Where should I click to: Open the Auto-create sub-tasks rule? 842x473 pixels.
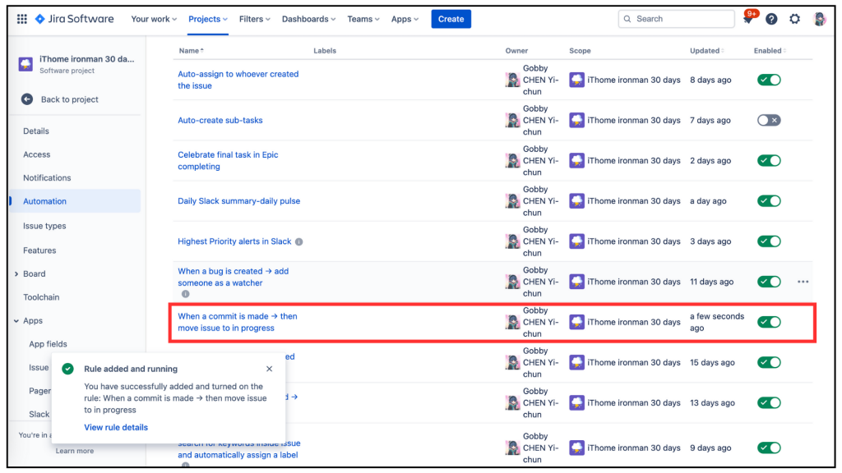pyautogui.click(x=220, y=120)
